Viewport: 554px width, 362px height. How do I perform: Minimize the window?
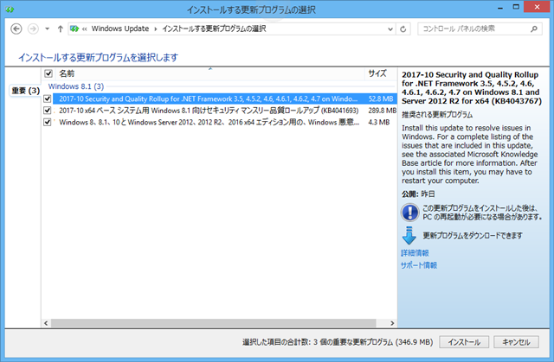pyautogui.click(x=500, y=8)
